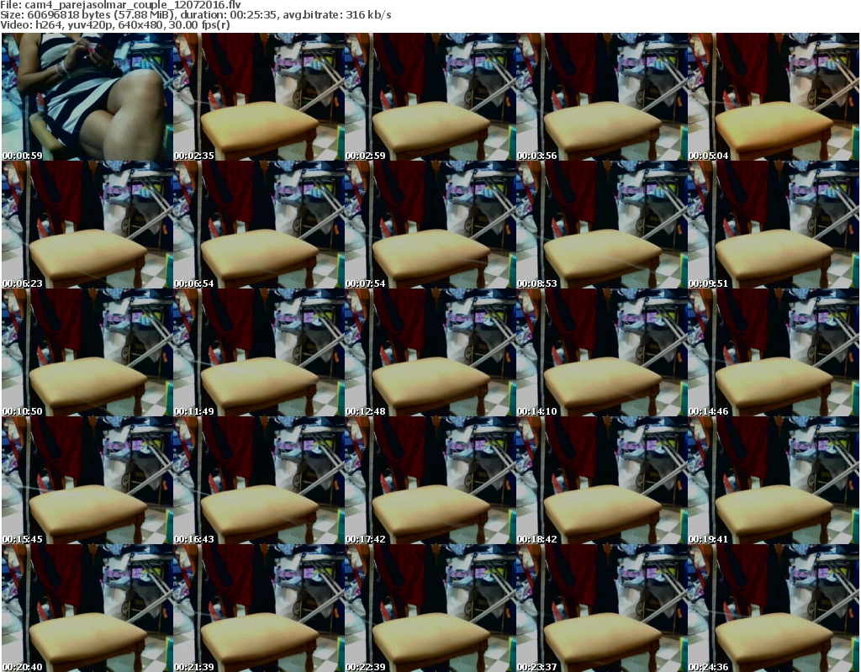This screenshot has height=672, width=861.
Task: Pick the preview frame at 00:14:10
Action: point(602,352)
